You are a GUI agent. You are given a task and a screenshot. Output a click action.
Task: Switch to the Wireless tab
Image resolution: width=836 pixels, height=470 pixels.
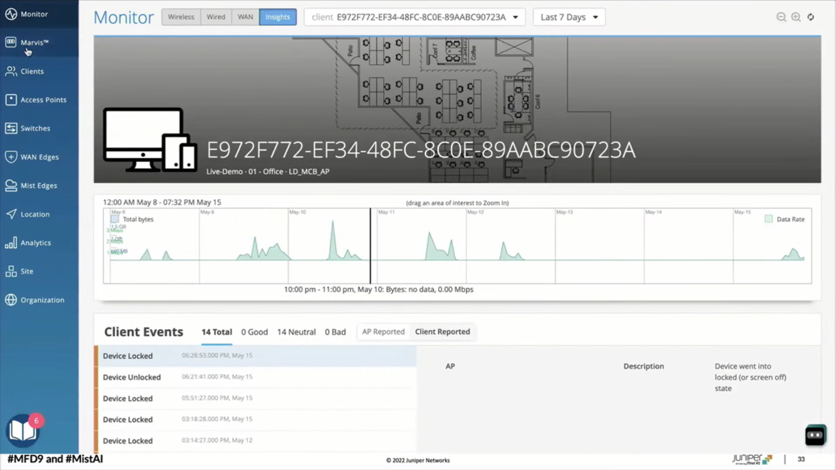click(x=181, y=17)
